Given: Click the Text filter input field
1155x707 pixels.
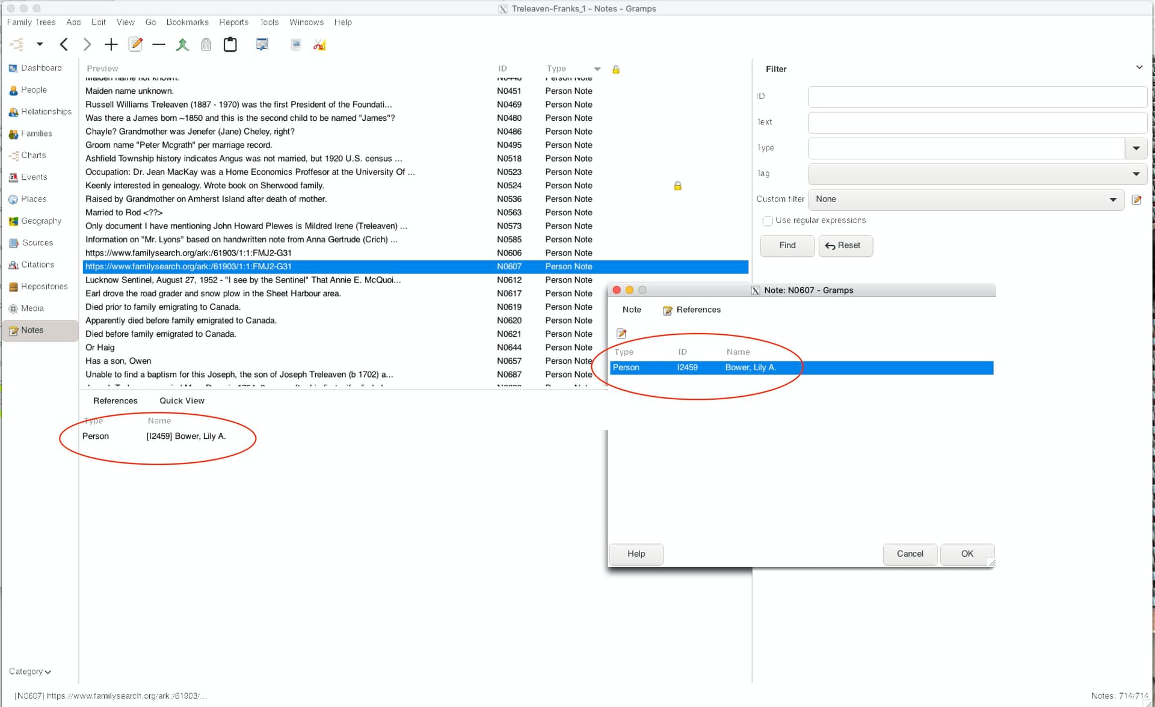Looking at the screenshot, I should 977,122.
